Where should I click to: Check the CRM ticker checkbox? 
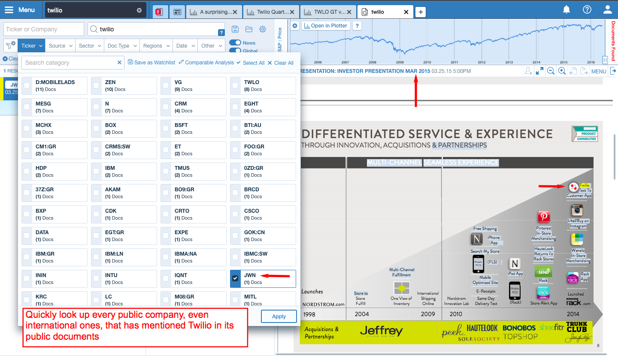pos(166,107)
